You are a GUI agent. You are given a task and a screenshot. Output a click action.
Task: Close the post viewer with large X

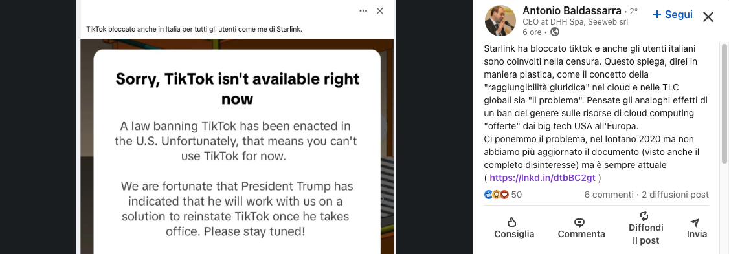(708, 17)
